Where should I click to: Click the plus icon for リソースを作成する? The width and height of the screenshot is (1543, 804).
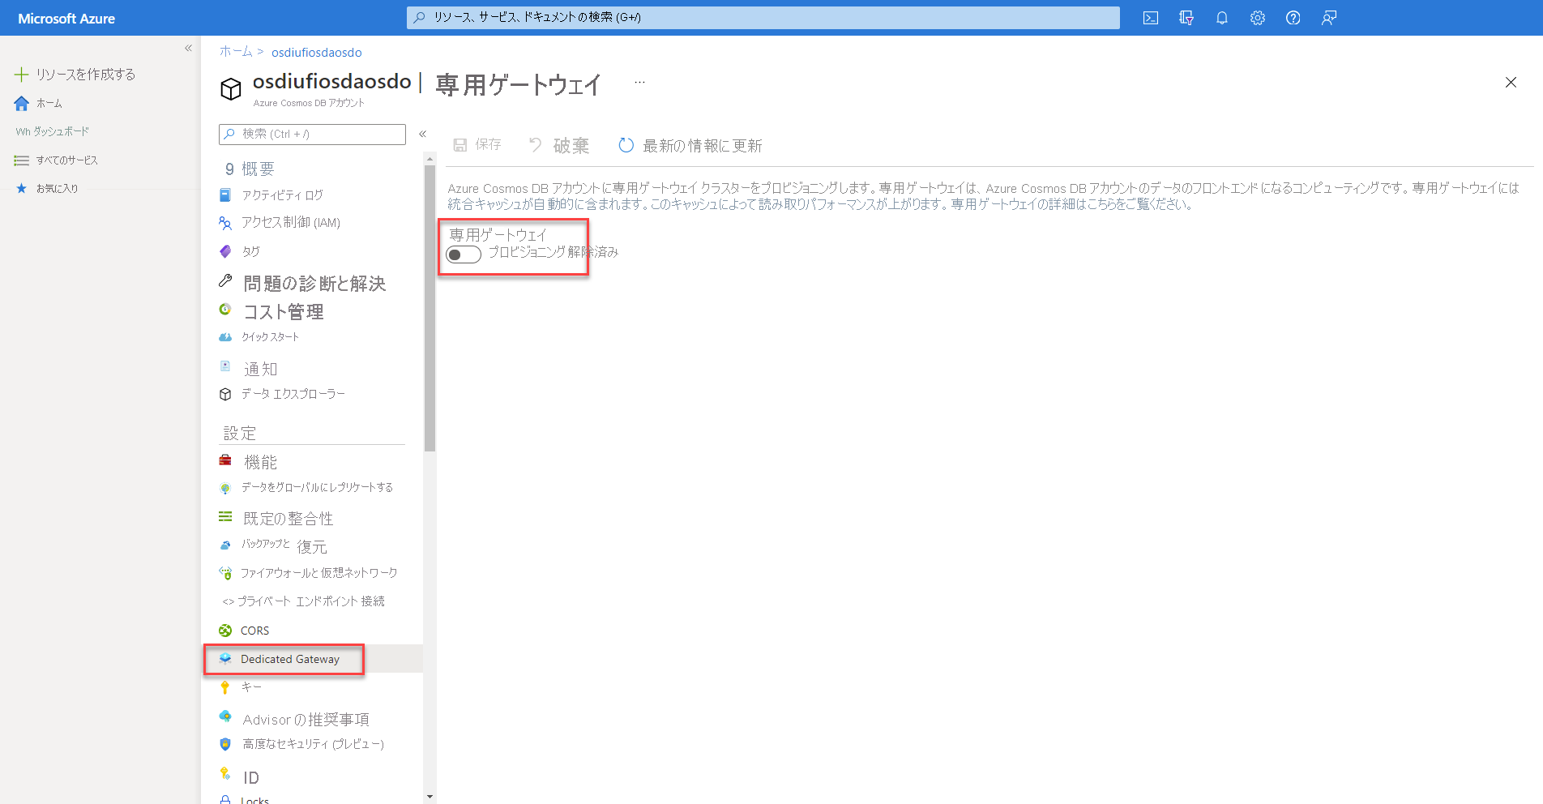(22, 75)
